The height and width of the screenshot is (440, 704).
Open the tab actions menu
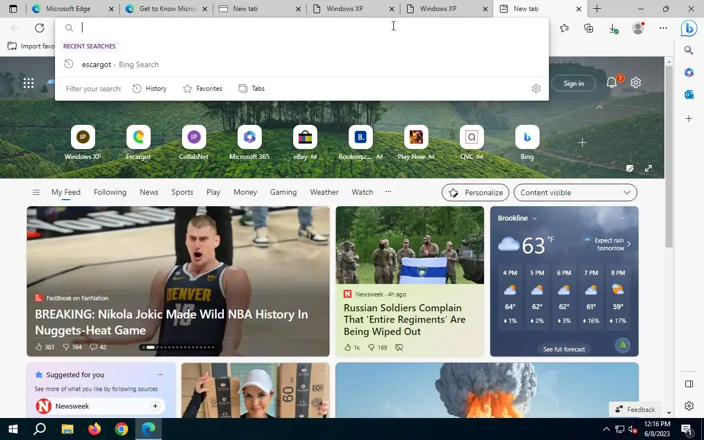point(13,9)
